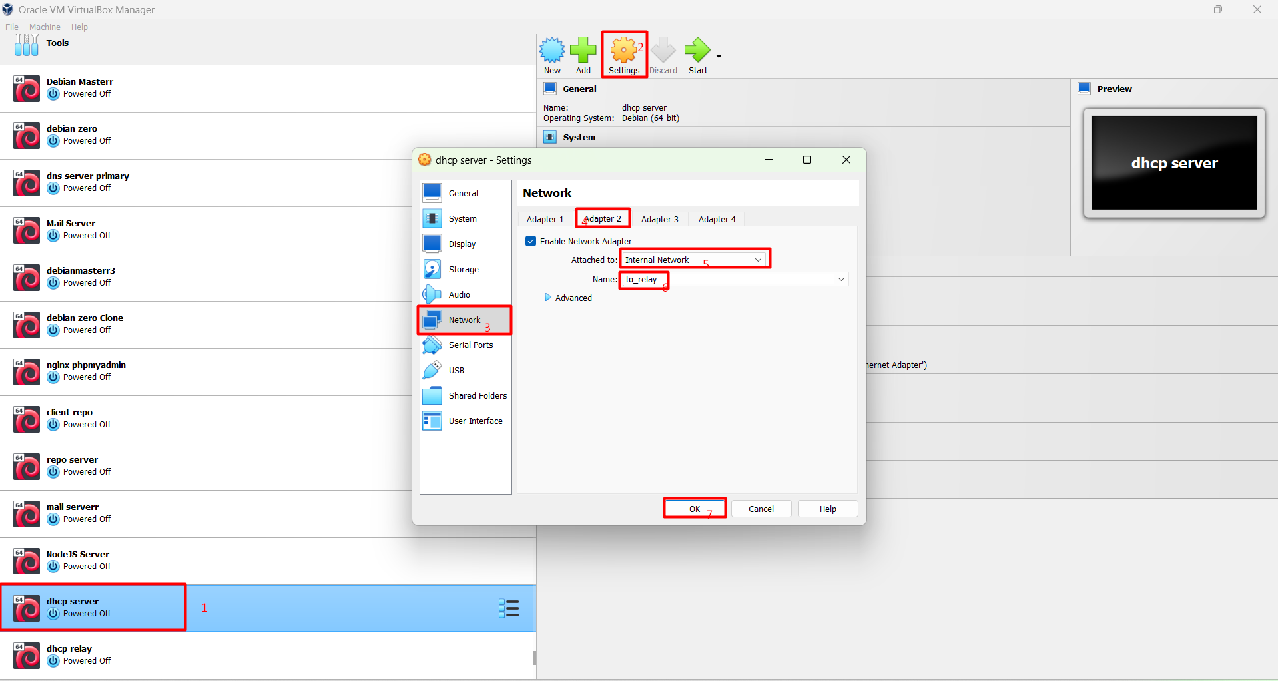Click the machine list scrollbar
Image resolution: width=1278 pixels, height=681 pixels.
[x=535, y=658]
